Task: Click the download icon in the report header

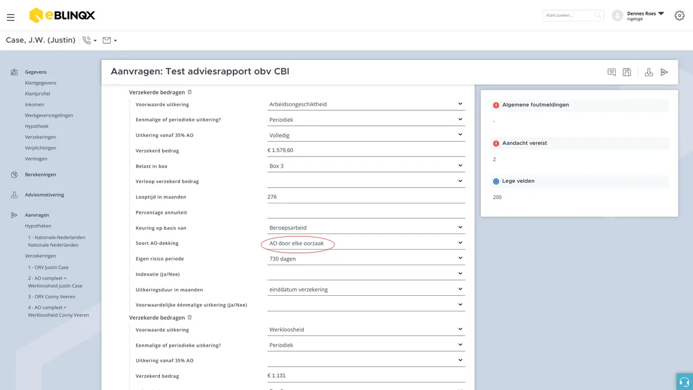Action: click(649, 72)
